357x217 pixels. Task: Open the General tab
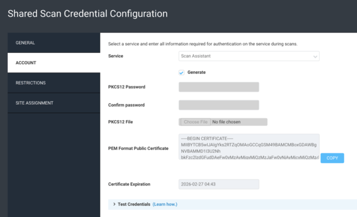[x=54, y=43]
